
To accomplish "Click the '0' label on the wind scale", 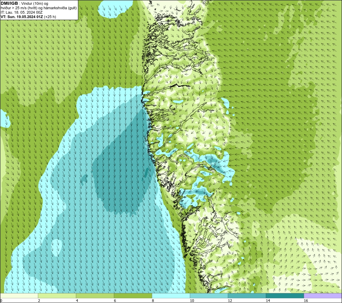I will coord(1,301).
